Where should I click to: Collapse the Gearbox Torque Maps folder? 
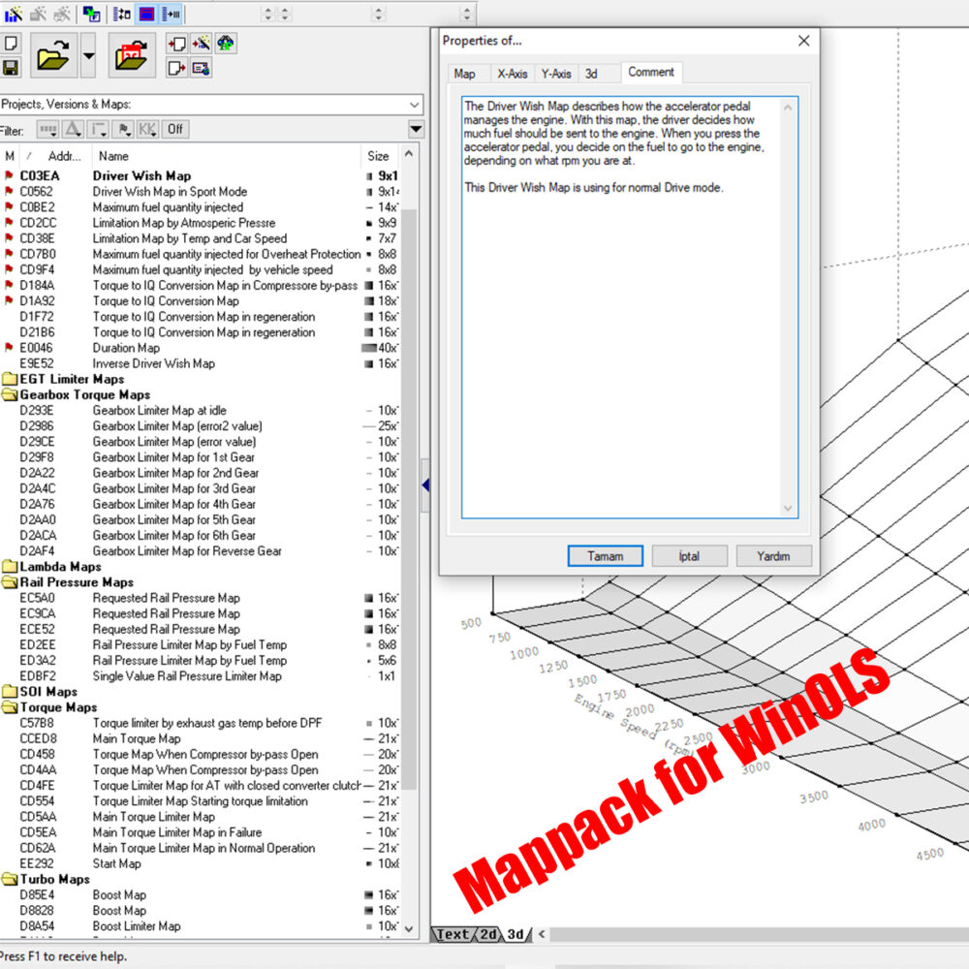point(13,394)
